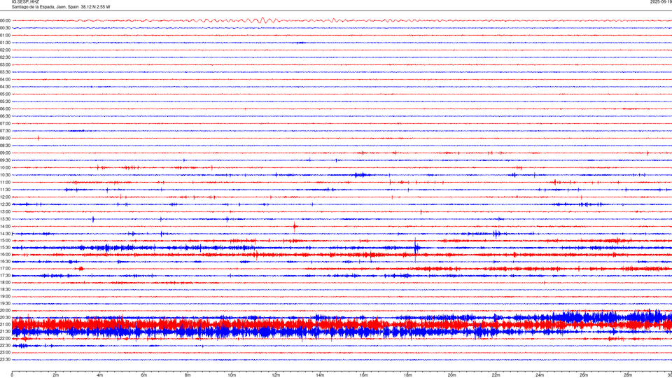Click the 16:00 time label
The height and width of the screenshot is (378, 672).
pyautogui.click(x=5, y=255)
